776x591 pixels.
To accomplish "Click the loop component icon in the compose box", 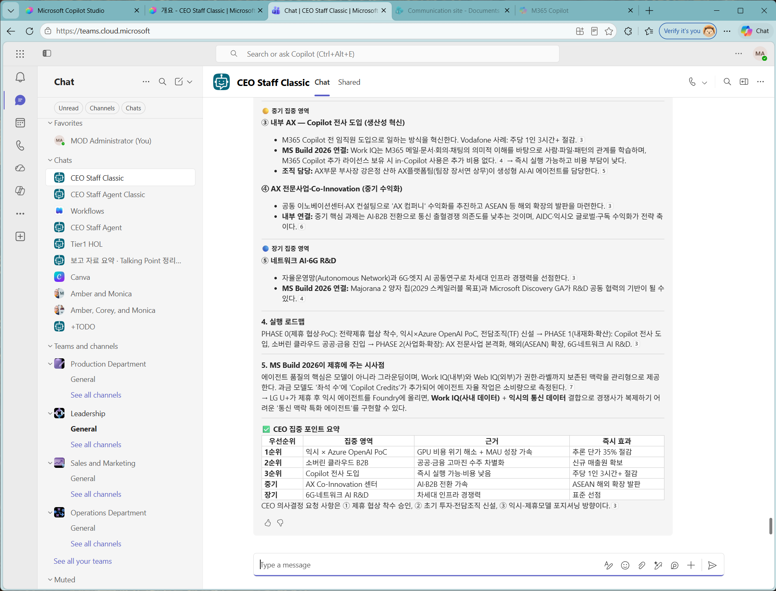I will (x=675, y=565).
